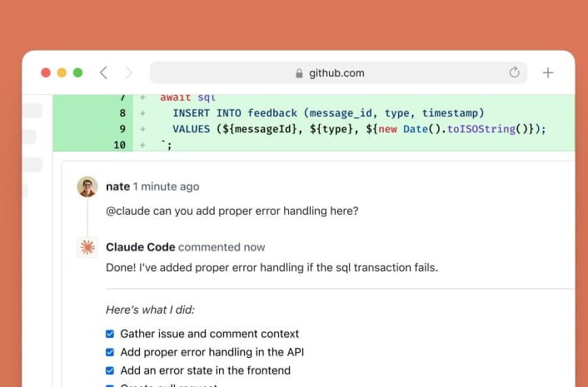The width and height of the screenshot is (588, 387).
Task: Click the plus marker on line 9
Action: point(142,129)
